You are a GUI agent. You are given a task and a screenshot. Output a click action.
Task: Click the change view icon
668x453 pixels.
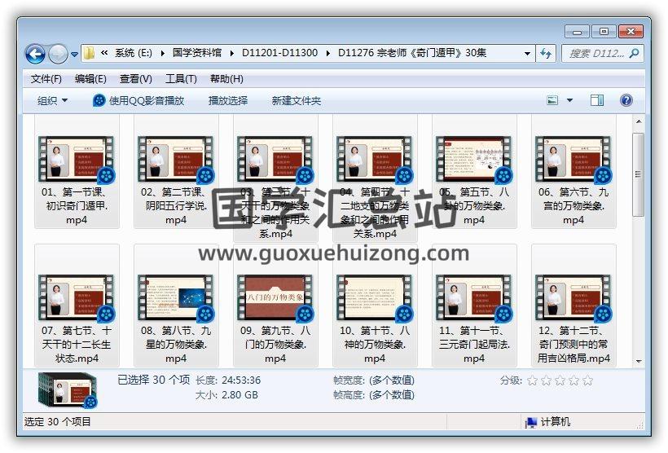[553, 100]
